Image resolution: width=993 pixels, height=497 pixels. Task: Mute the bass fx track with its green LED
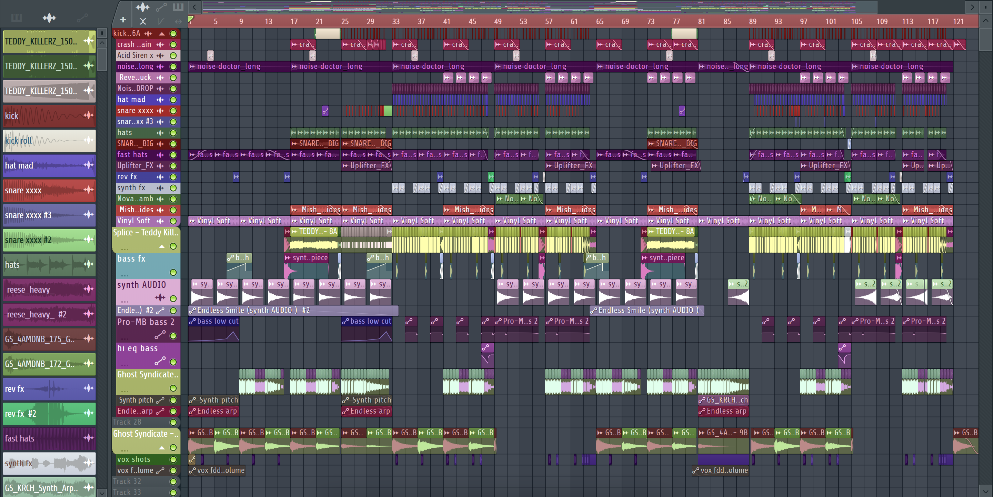coord(173,272)
